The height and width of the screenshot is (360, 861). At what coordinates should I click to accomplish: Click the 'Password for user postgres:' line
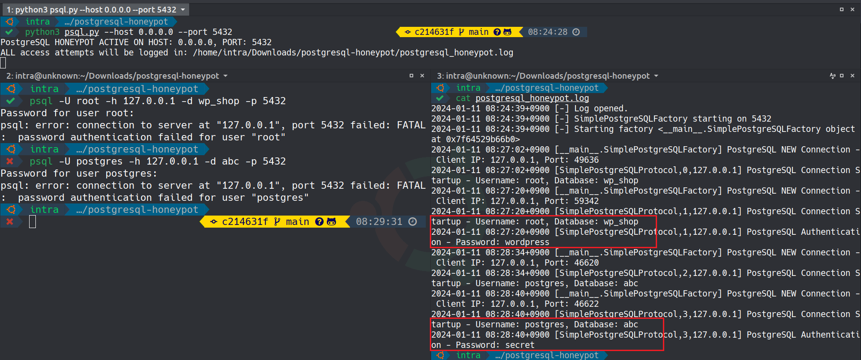pos(79,174)
